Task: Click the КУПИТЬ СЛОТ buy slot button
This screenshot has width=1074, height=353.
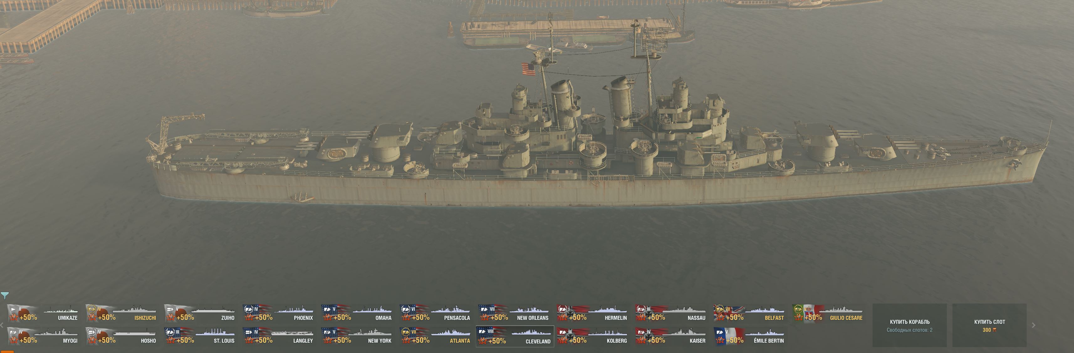Action: [x=989, y=325]
